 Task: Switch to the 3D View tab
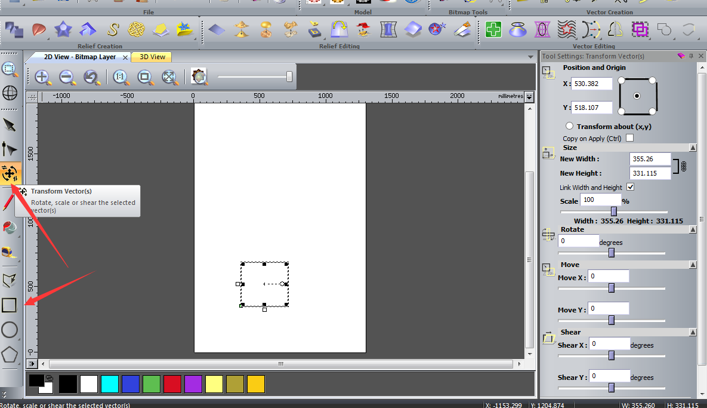pos(152,57)
